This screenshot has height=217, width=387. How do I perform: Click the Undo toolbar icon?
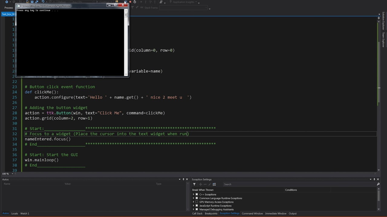[x=43, y=2]
